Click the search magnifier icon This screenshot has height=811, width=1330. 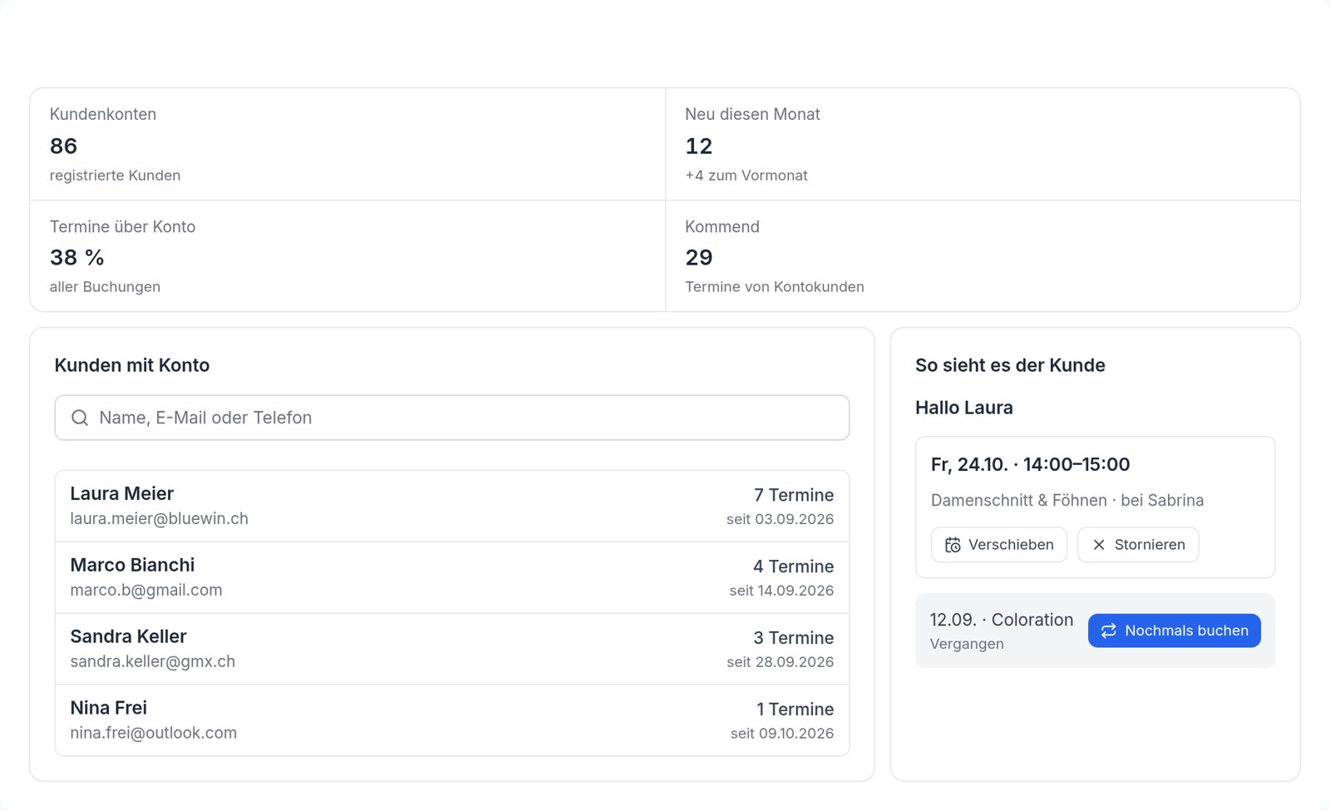pyautogui.click(x=80, y=418)
